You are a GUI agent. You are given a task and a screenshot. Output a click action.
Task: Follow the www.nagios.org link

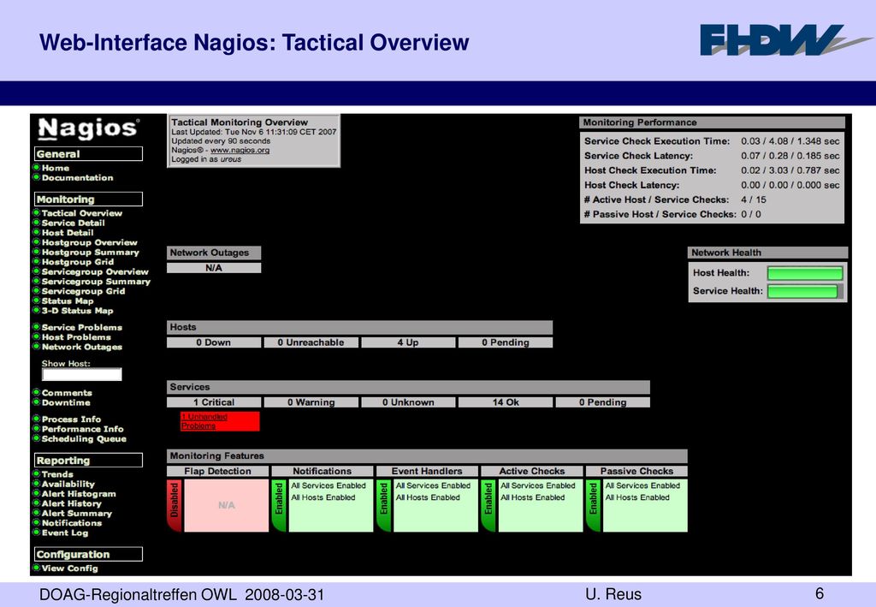coord(240,151)
